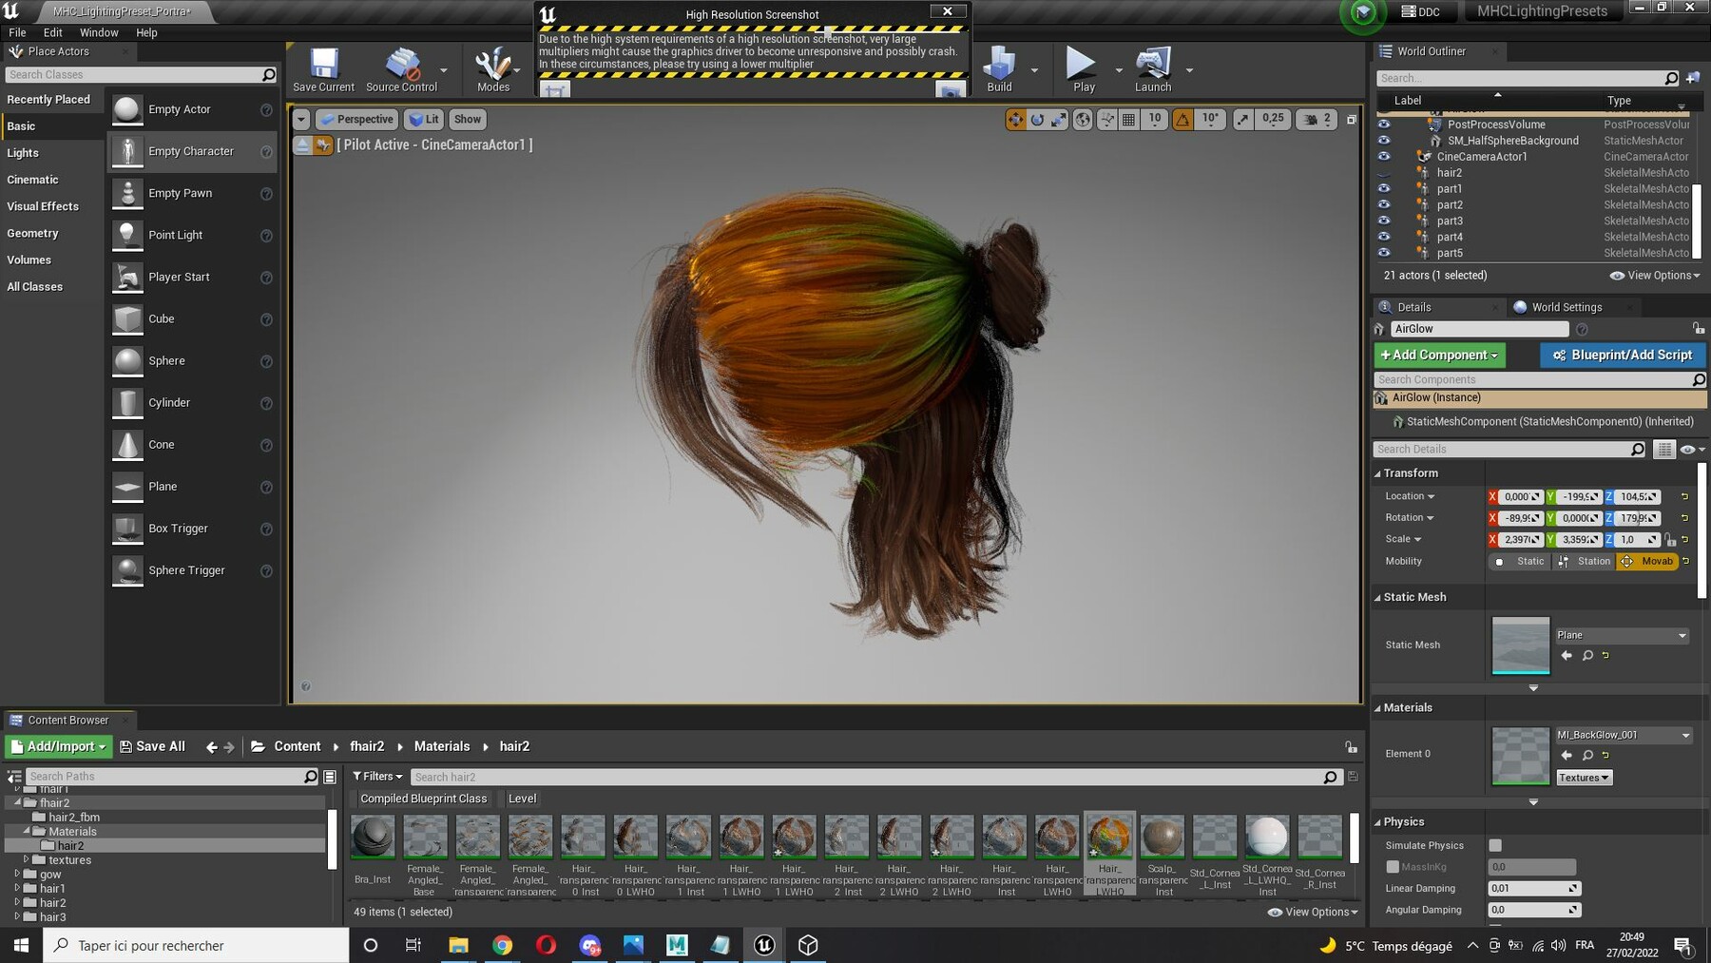Open View Options in World Outliner
Screen dimensions: 1711x963
[1655, 276]
